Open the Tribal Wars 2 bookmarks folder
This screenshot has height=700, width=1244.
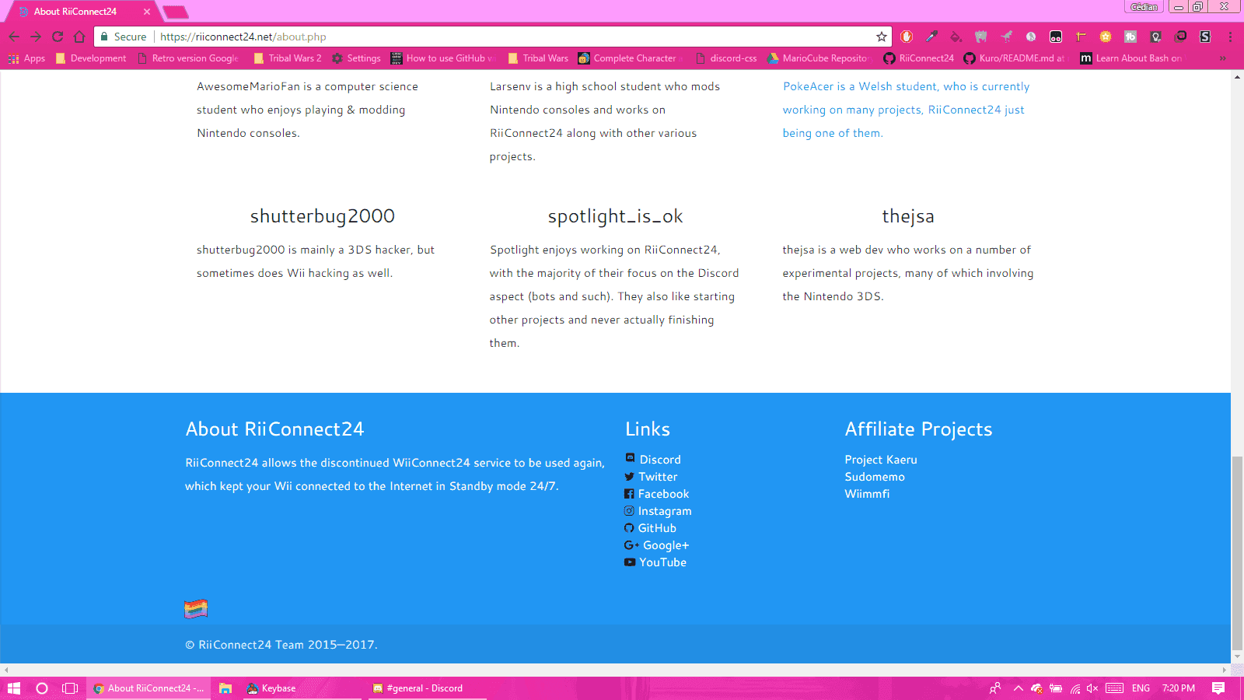click(x=287, y=58)
